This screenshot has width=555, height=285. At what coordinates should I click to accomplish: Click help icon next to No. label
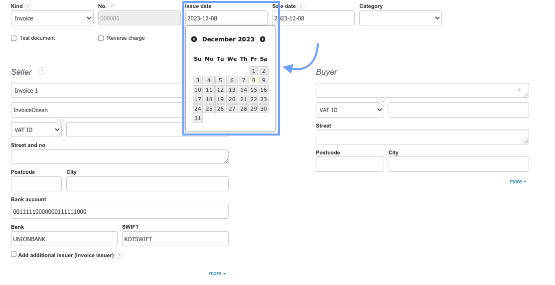[x=112, y=6]
